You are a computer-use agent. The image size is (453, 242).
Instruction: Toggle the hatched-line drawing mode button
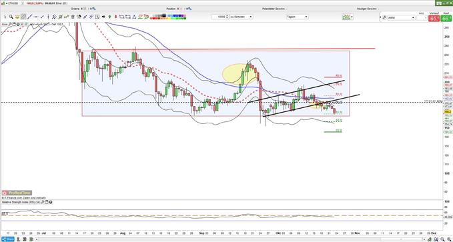(23, 17)
